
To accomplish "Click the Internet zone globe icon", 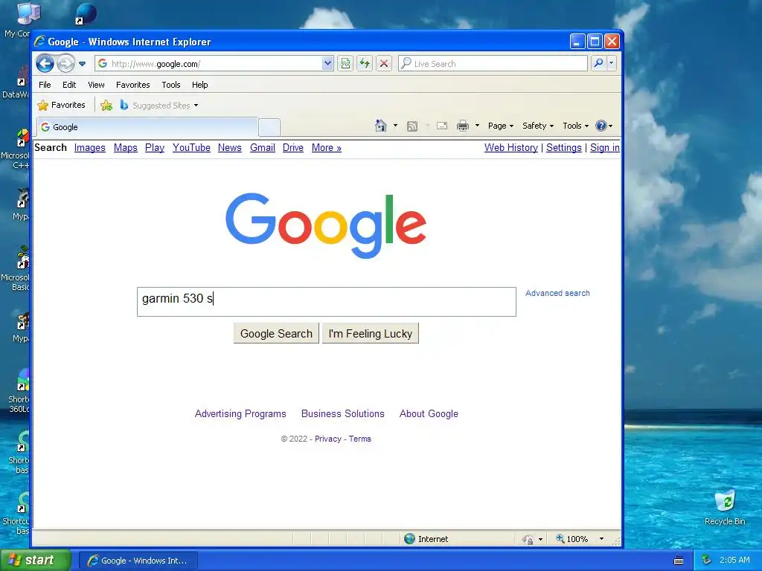I will coord(410,538).
